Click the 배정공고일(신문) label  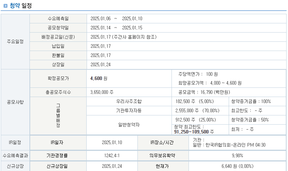pos(58,37)
